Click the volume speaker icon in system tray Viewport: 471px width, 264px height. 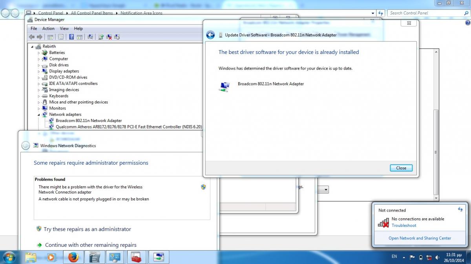(x=437, y=257)
